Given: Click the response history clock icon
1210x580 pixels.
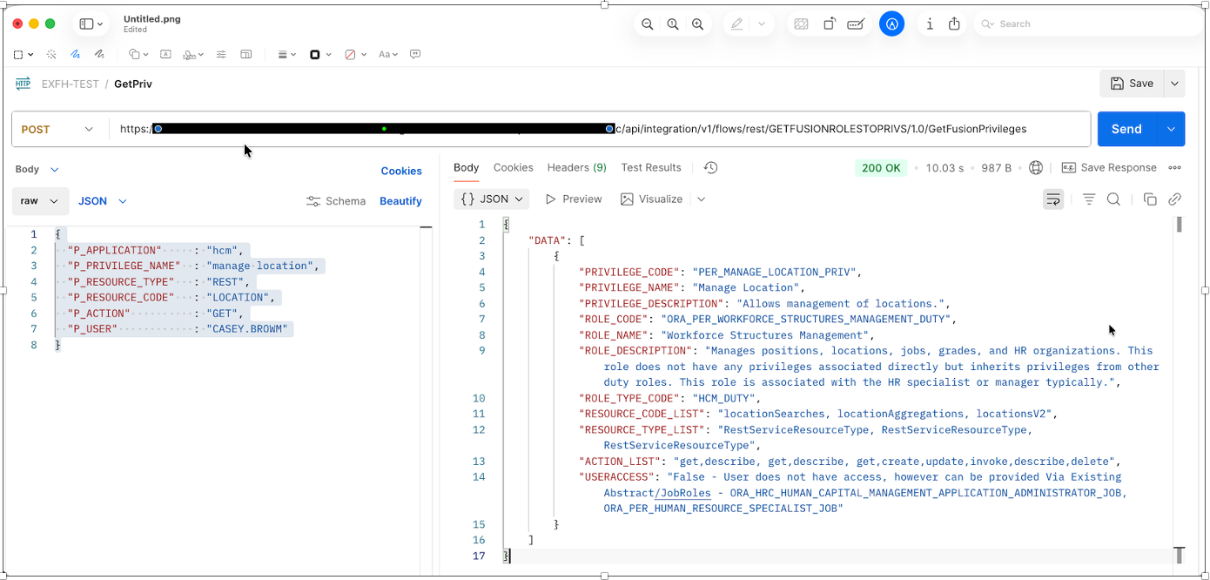Looking at the screenshot, I should point(710,168).
